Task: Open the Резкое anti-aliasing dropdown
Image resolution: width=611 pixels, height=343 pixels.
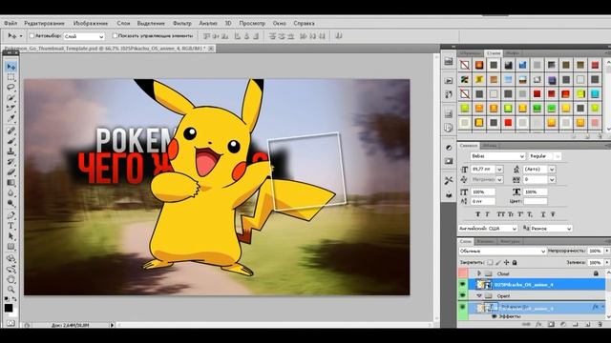Action: (x=551, y=229)
